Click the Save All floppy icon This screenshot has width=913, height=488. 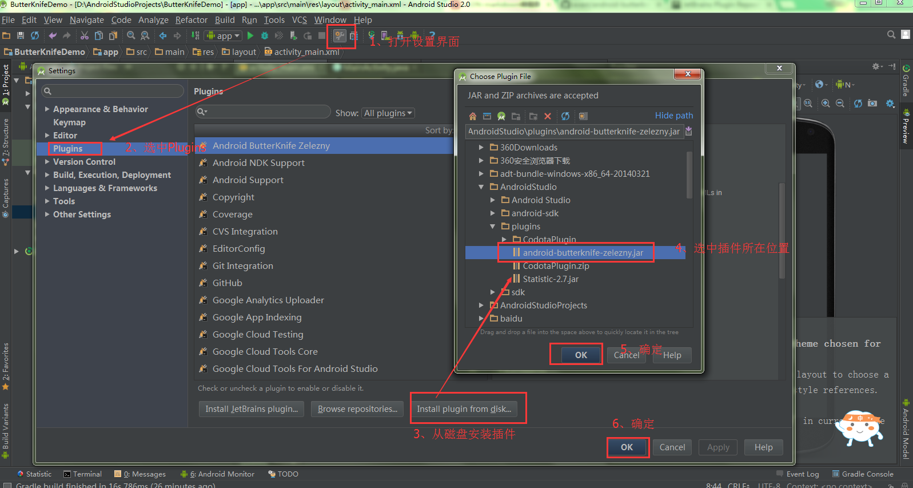pyautogui.click(x=21, y=35)
